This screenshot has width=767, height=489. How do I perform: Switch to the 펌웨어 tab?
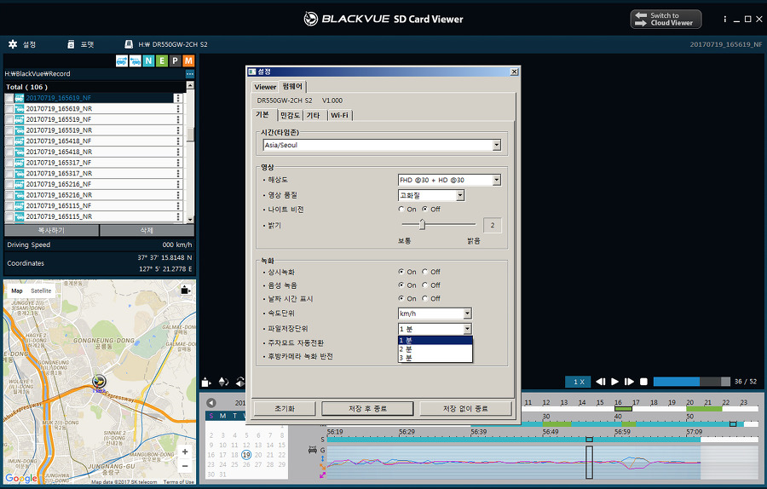click(x=292, y=87)
